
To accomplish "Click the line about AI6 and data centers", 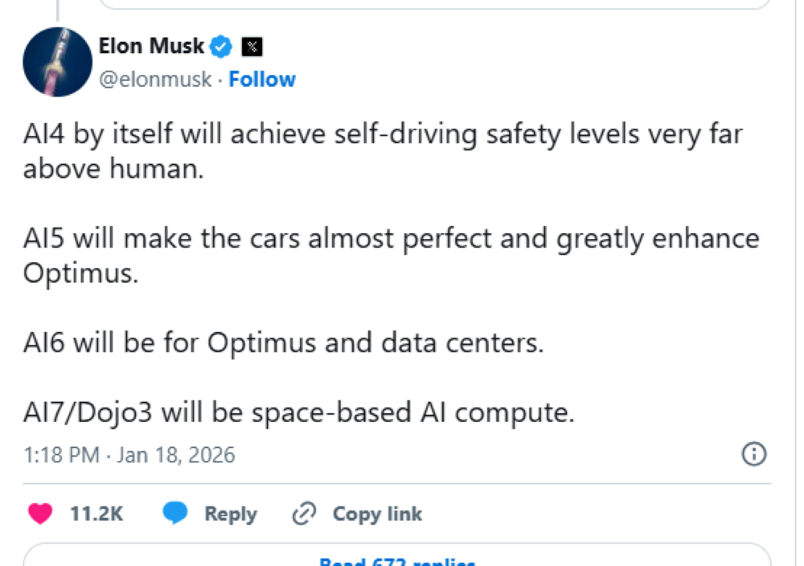I will (x=283, y=343).
